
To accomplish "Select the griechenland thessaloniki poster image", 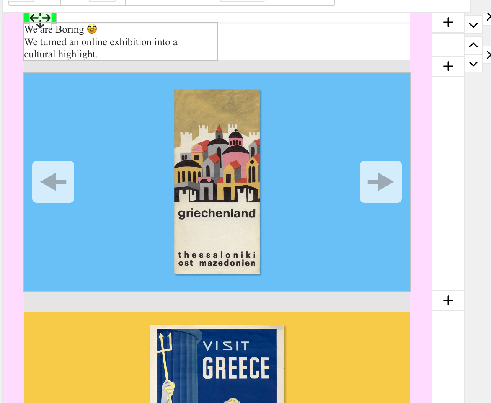I will pos(217,182).
